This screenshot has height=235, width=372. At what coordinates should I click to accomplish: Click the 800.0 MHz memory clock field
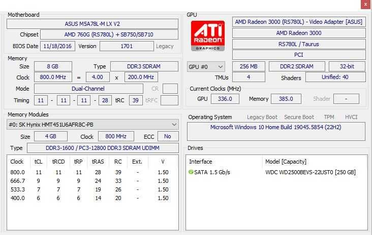(x=53, y=77)
